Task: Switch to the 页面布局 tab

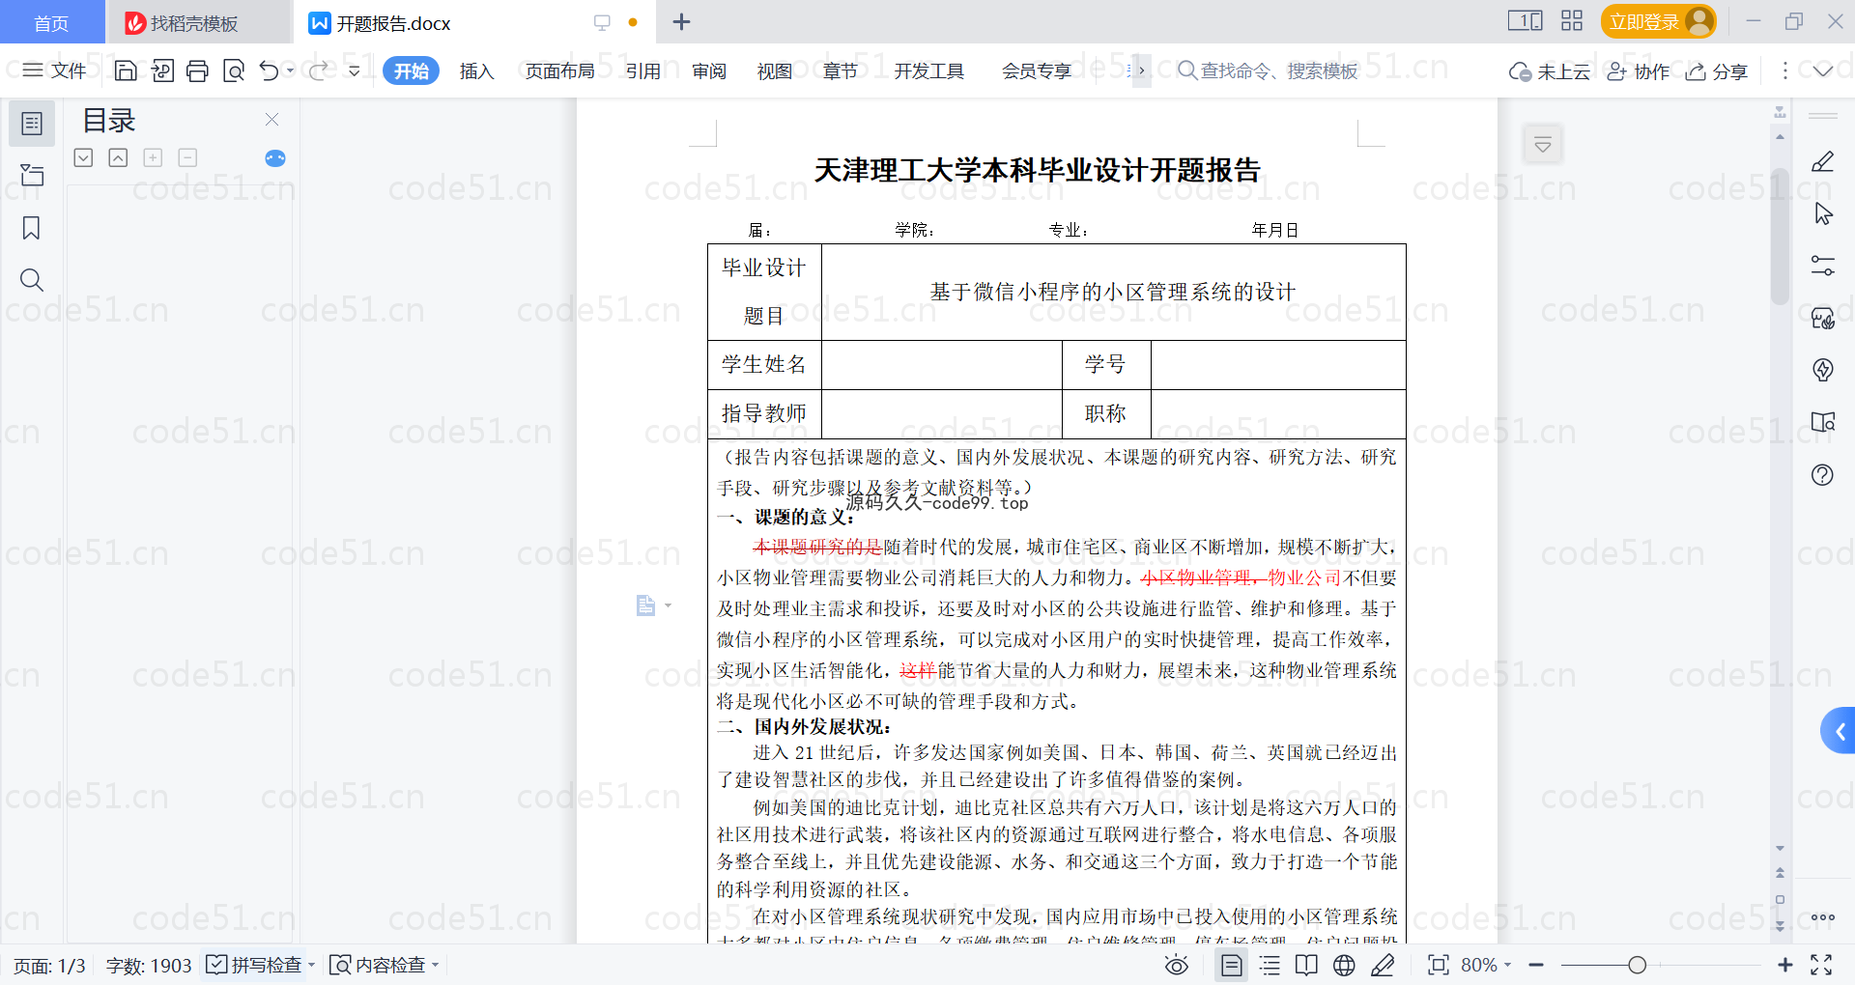Action: click(559, 70)
